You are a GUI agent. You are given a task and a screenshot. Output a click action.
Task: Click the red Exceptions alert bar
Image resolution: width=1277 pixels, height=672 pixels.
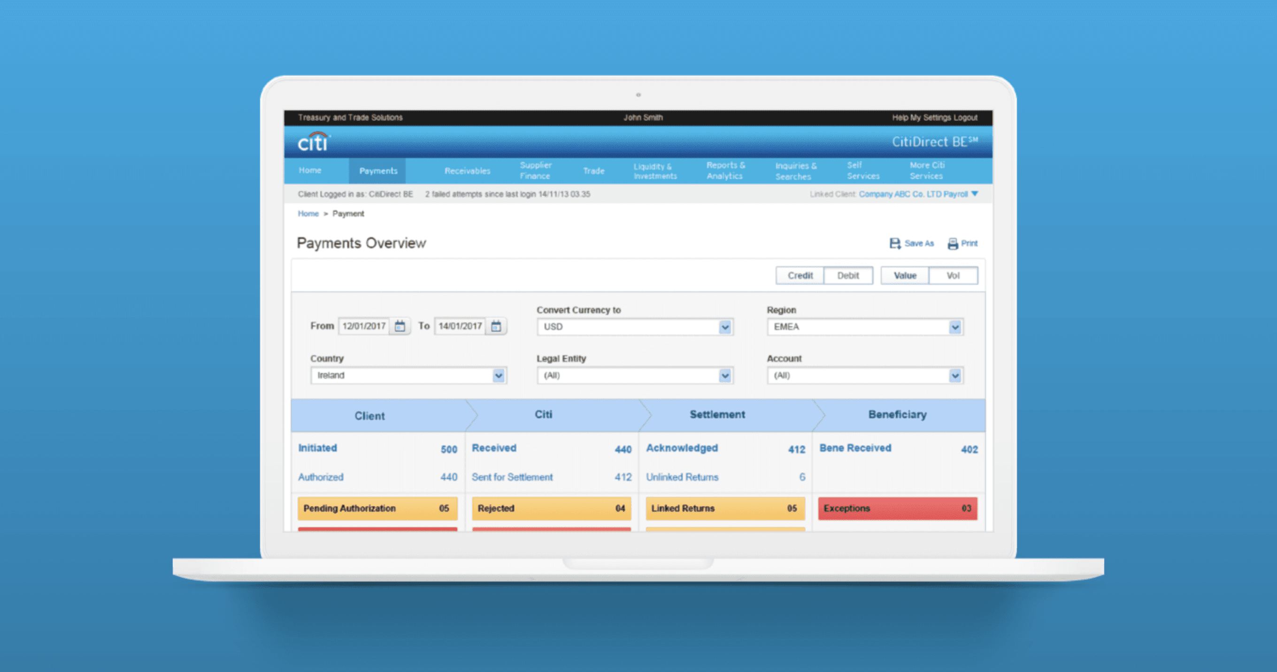[898, 509]
